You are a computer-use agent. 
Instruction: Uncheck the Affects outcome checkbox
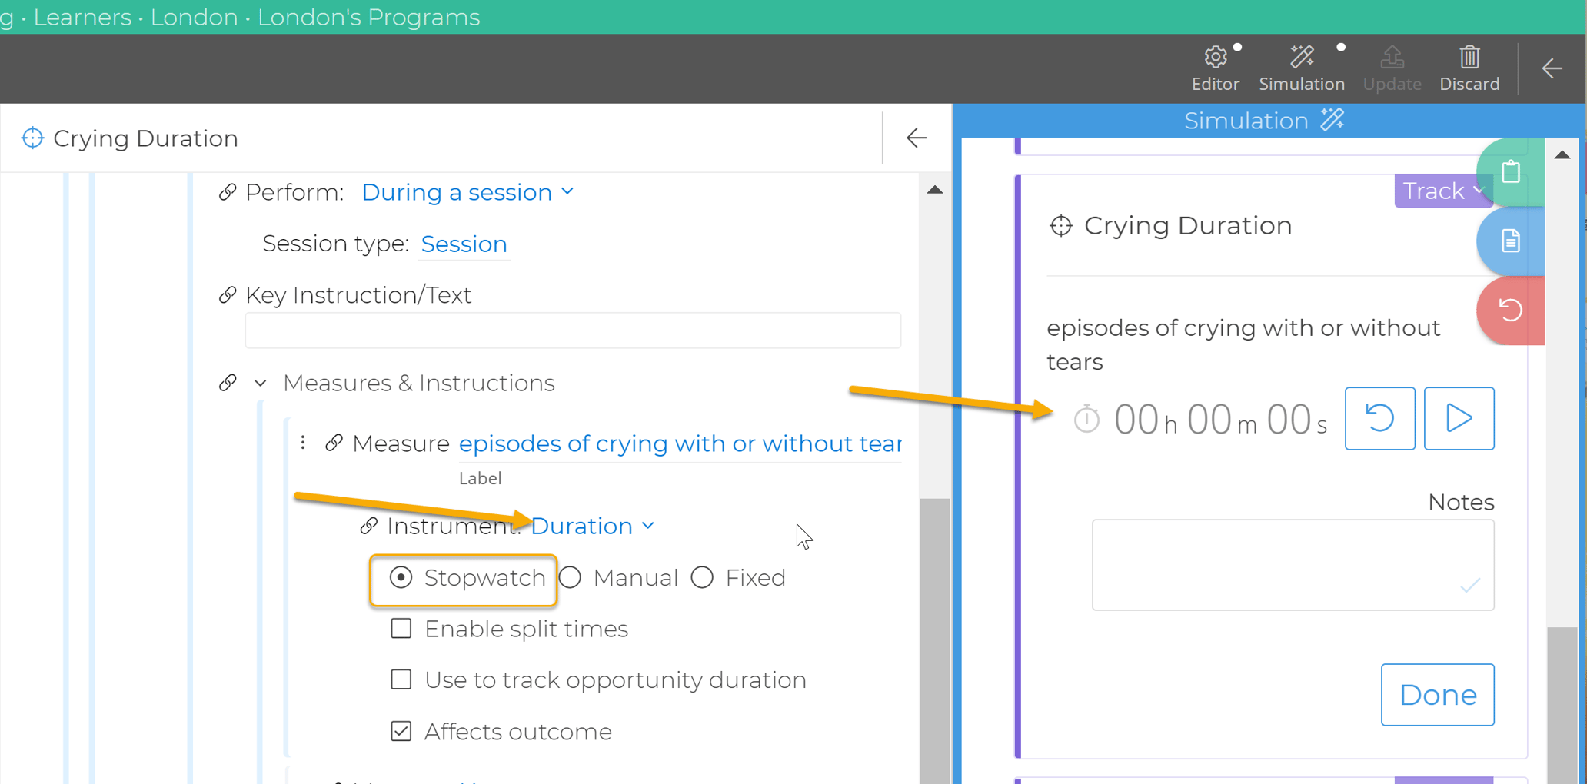coord(401,732)
